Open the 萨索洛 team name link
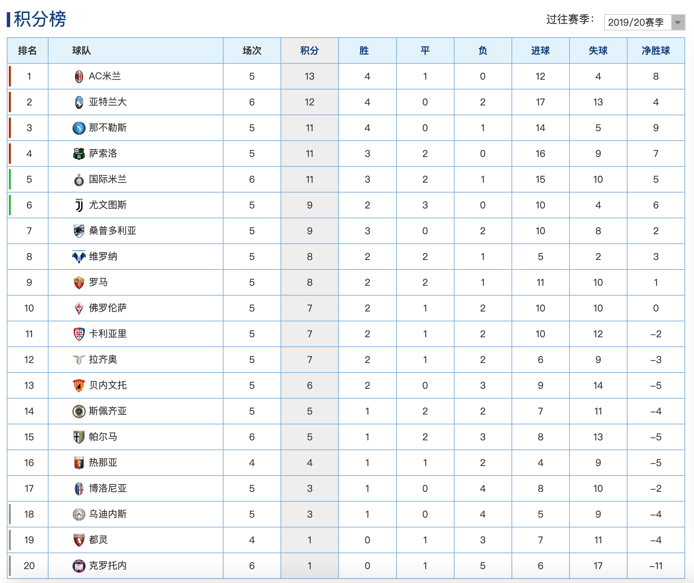This screenshot has height=583, width=694. click(x=103, y=154)
